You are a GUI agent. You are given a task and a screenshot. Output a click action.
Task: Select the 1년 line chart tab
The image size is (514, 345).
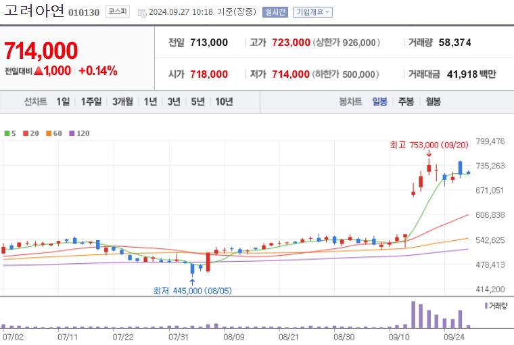coord(150,101)
